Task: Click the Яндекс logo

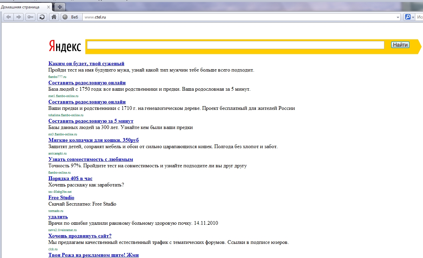Action: (65, 46)
